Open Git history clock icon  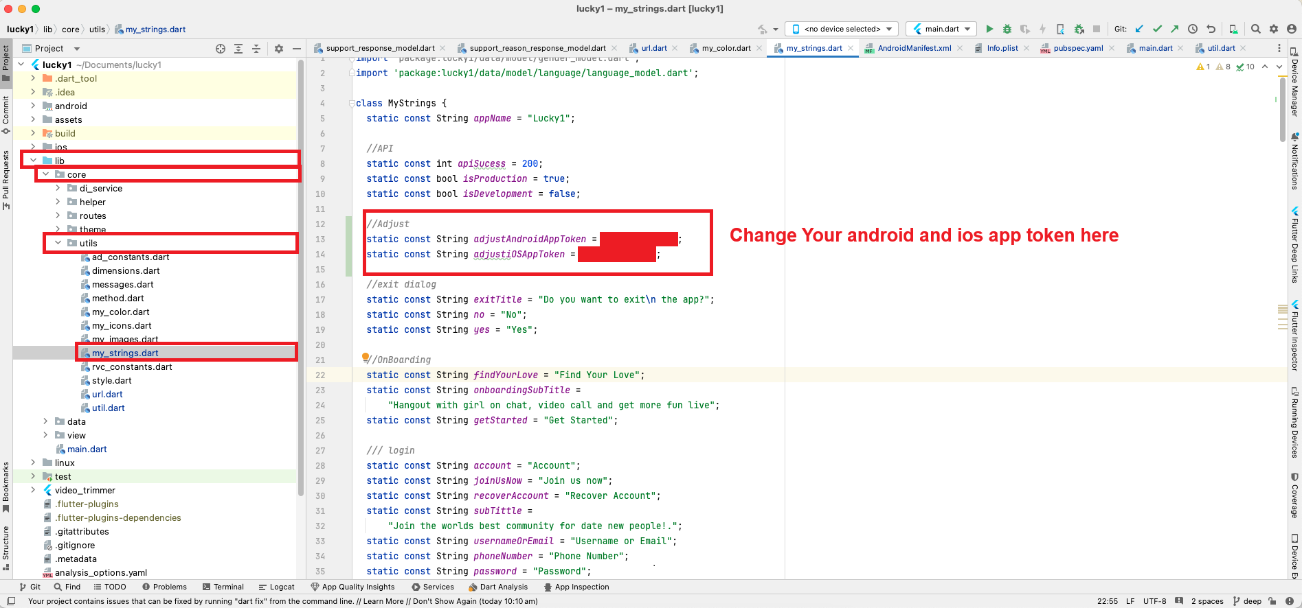click(x=1193, y=29)
